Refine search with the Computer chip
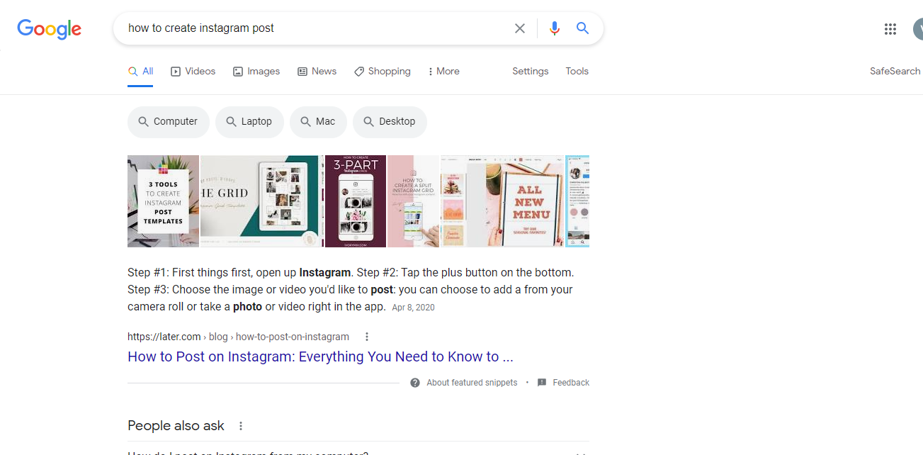This screenshot has height=455, width=923. (169, 122)
